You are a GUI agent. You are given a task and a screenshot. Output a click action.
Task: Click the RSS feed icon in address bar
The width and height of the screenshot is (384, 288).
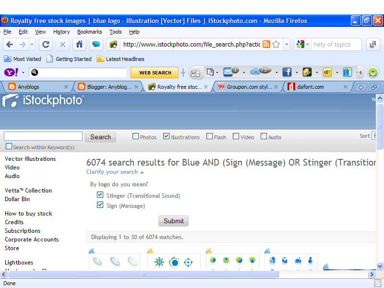[266, 44]
